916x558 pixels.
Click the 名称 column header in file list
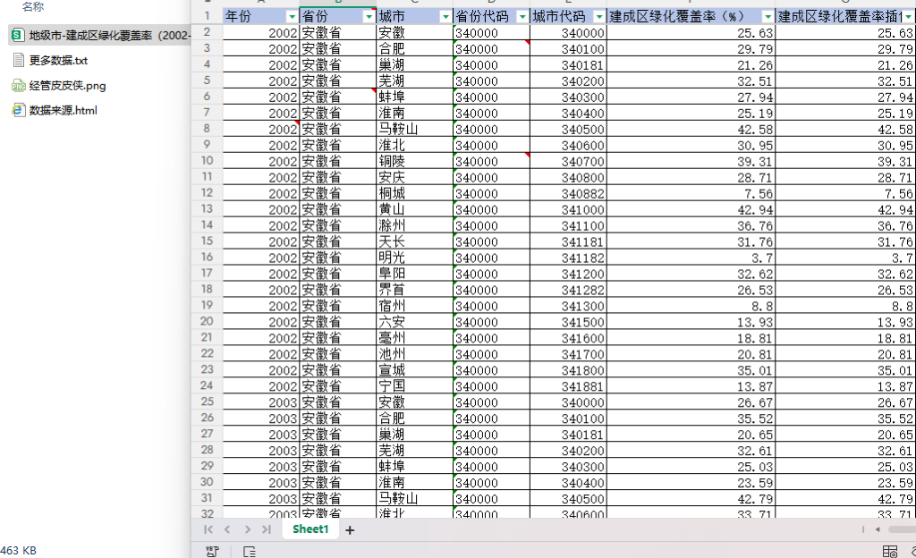pos(33,7)
